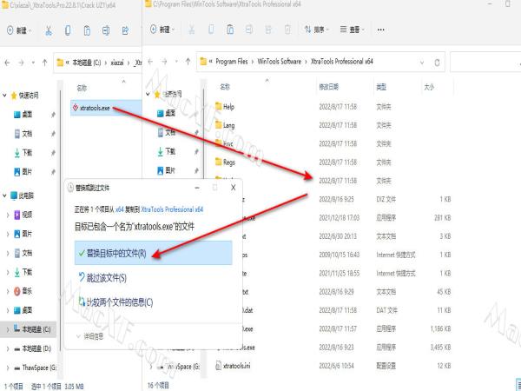The height and width of the screenshot is (391, 521).
Task: Click the Delete trash icon in the right window toolbar
Action: click(x=287, y=30)
